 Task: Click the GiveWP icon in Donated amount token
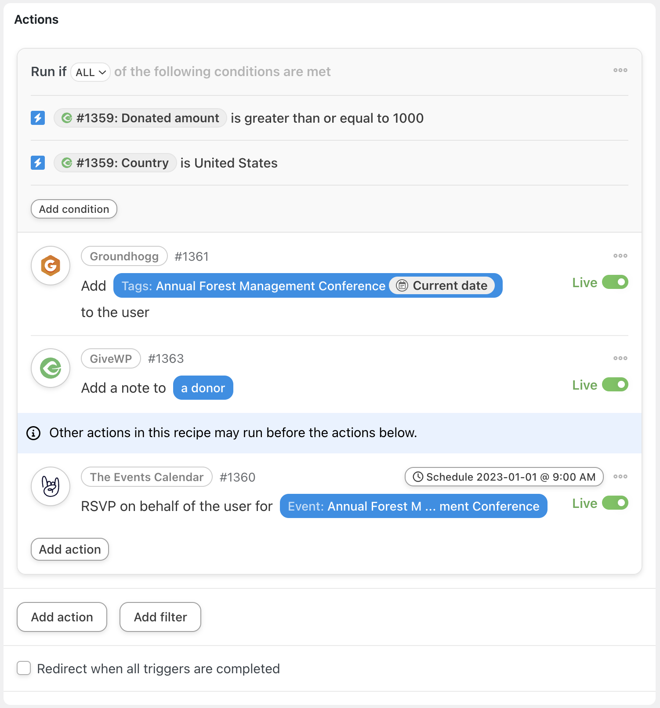[67, 118]
